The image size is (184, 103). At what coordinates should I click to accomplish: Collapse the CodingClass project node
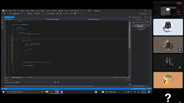[x=133, y=26]
